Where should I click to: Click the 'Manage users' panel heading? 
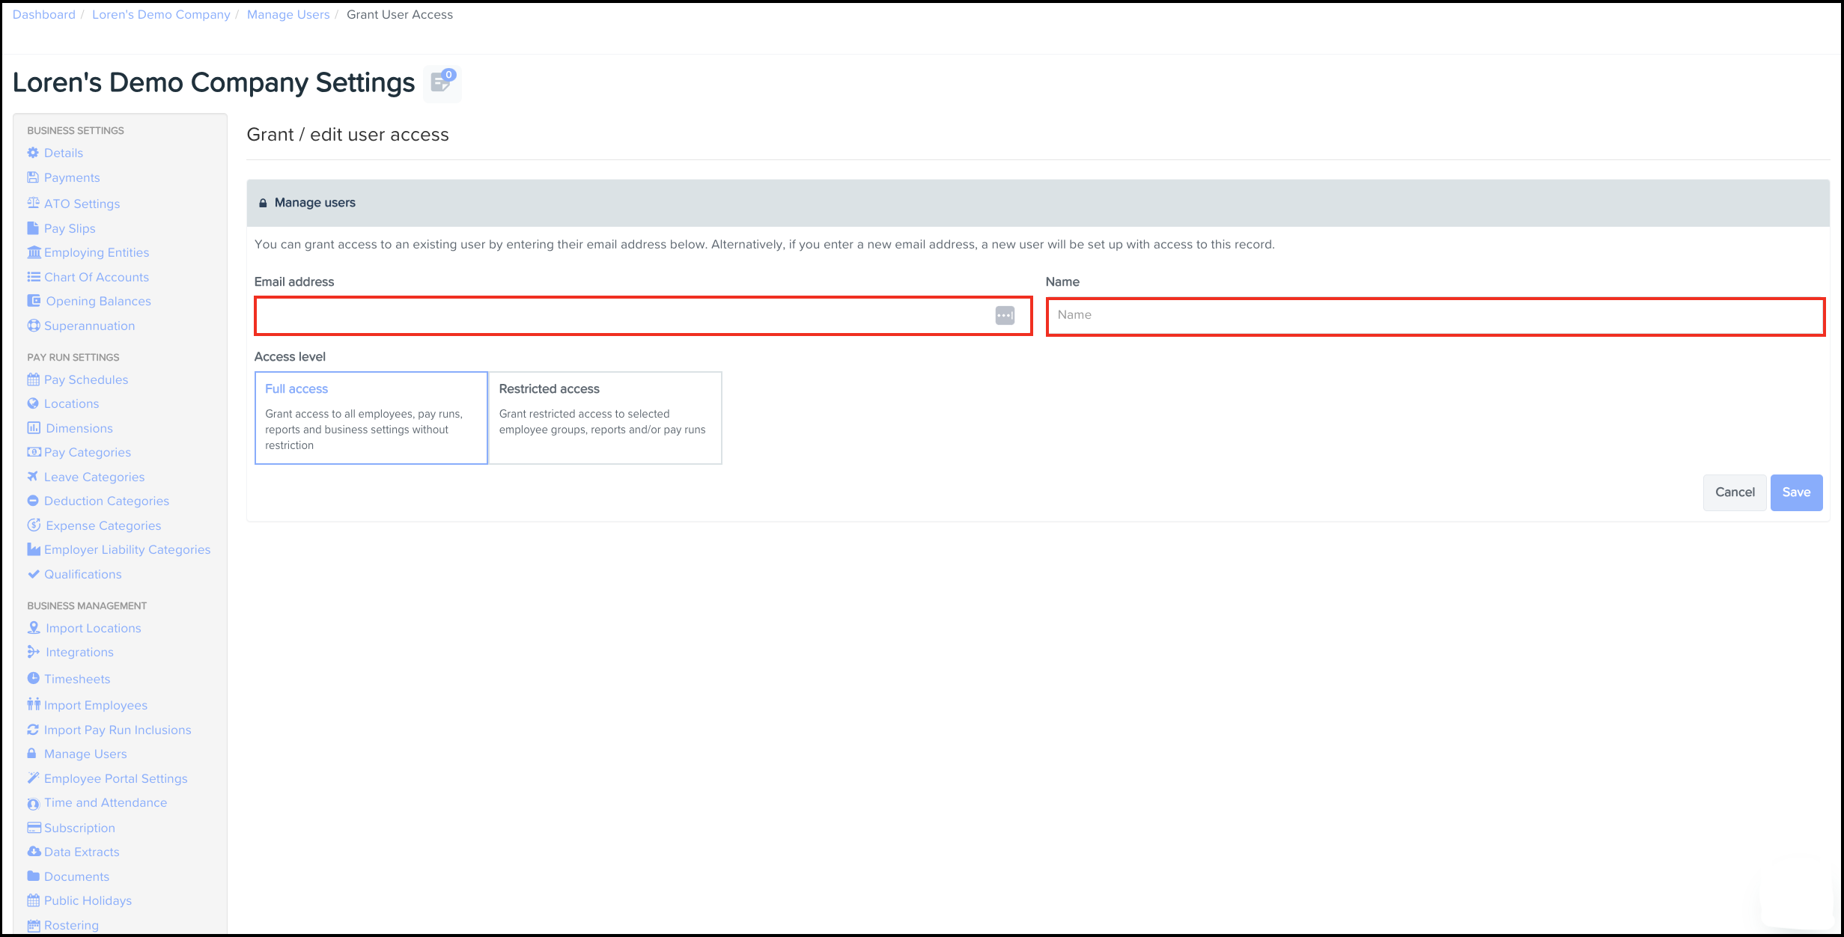click(315, 203)
